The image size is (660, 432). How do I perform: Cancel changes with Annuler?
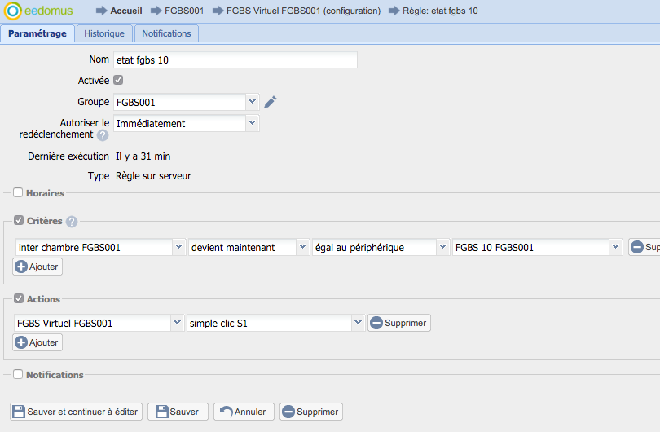pos(244,412)
